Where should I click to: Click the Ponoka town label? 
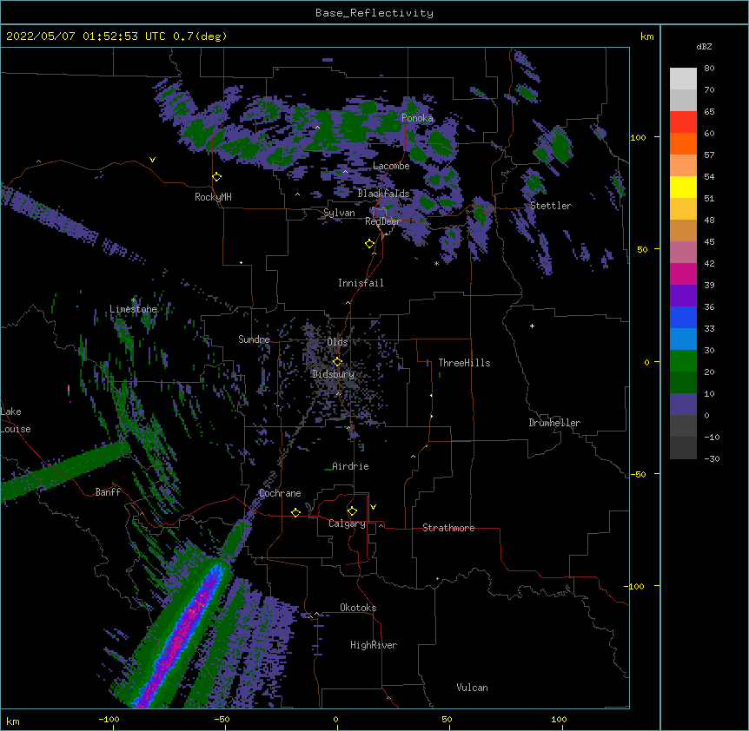[x=417, y=118]
